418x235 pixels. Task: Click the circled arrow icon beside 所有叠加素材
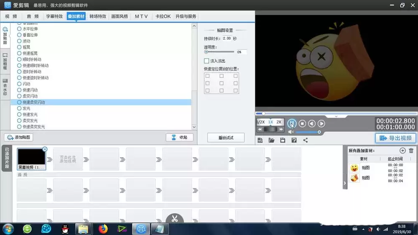click(403, 151)
